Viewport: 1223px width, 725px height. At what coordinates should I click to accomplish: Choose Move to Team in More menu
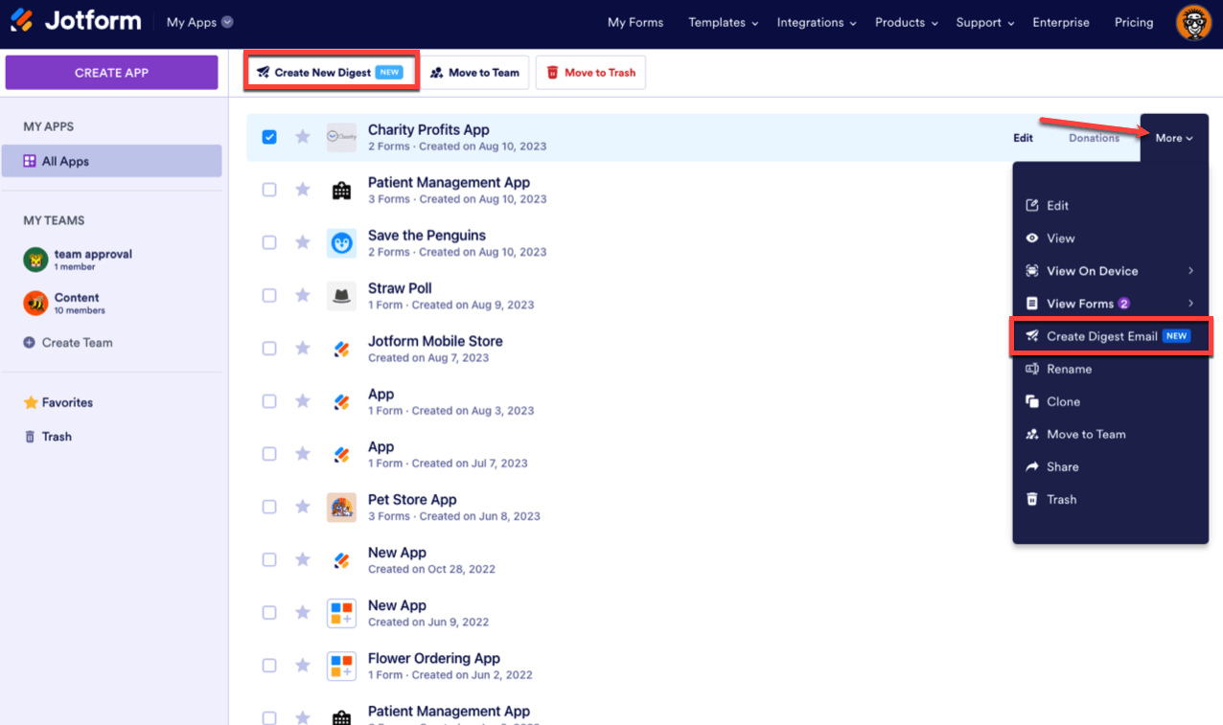tap(1110, 434)
